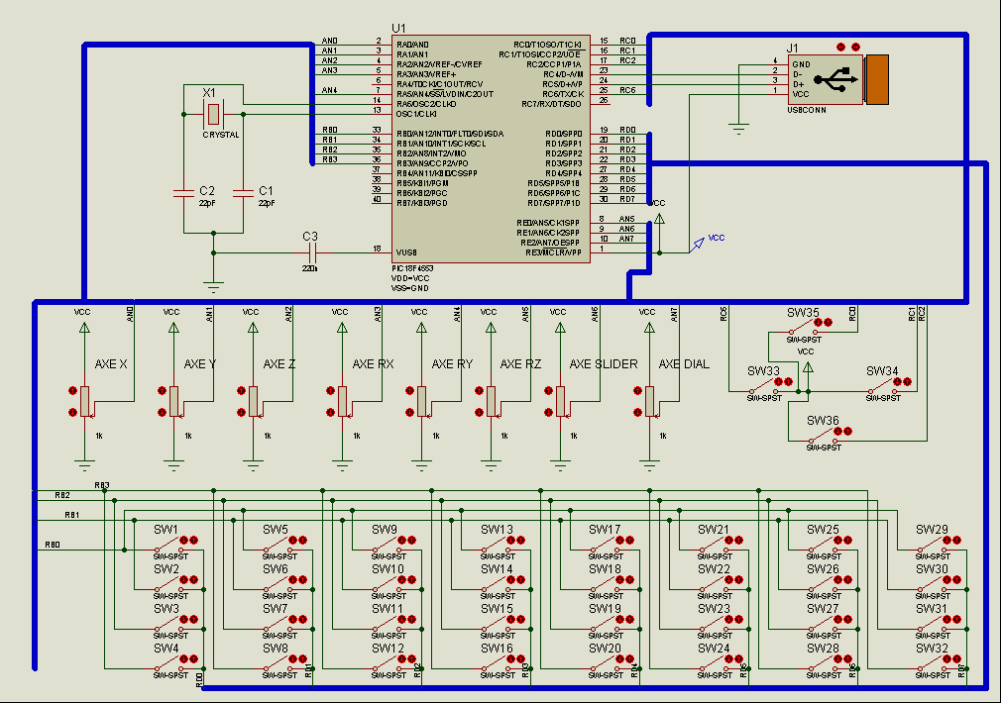
Task: Toggle switch SW35 in the hat group
Action: (x=801, y=329)
